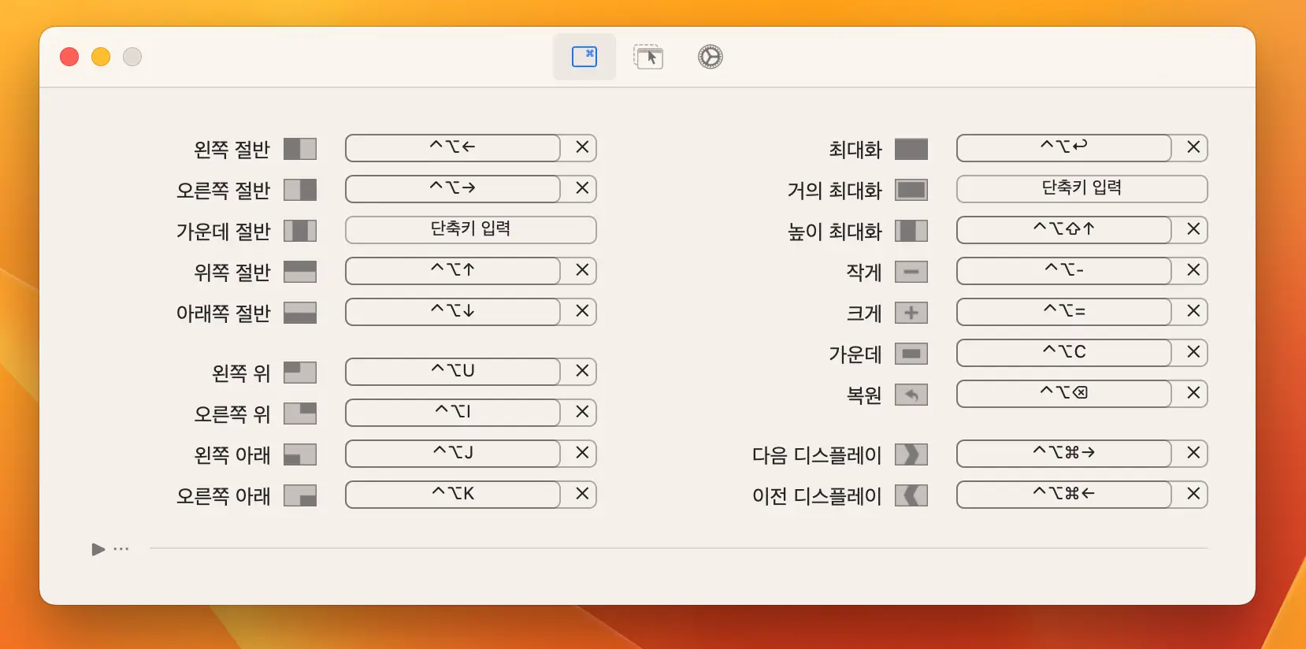Edit the 크게 shortcut field
This screenshot has height=649, width=1306.
[1064, 311]
